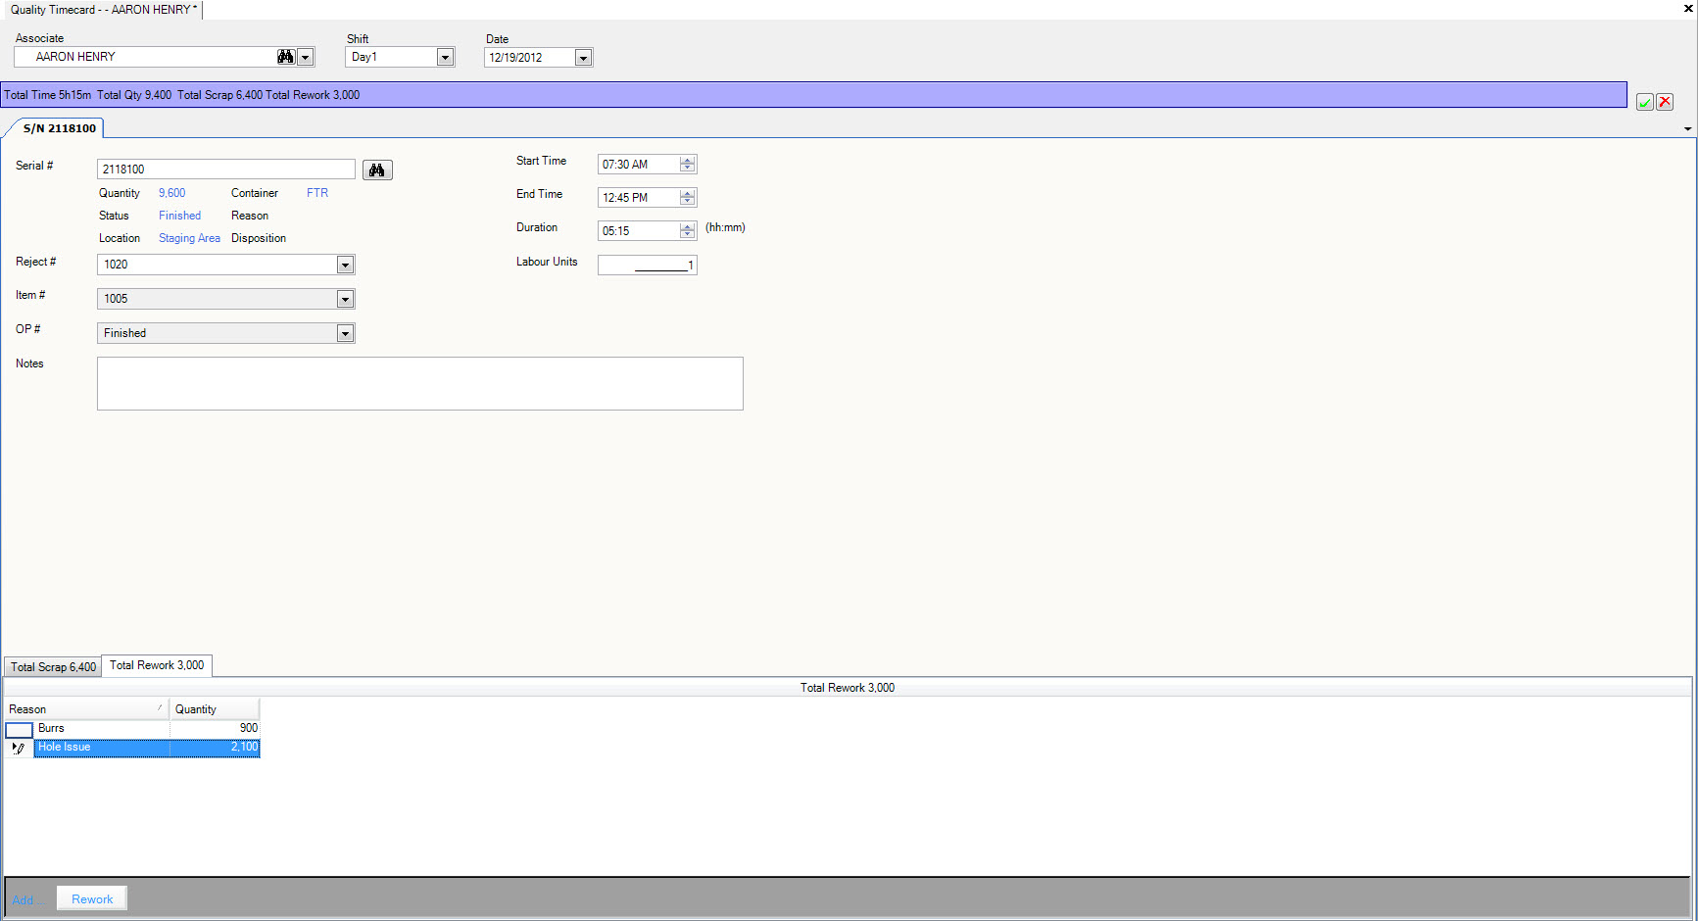Click the Labour Units field
Screen dimensions: 1698x921
(x=647, y=266)
